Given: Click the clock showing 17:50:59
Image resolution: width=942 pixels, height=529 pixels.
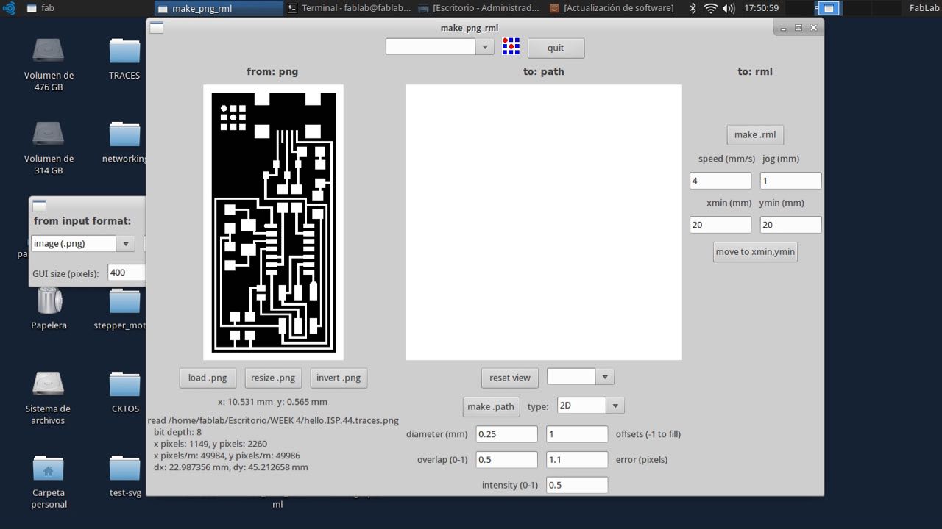Looking at the screenshot, I should [x=761, y=8].
